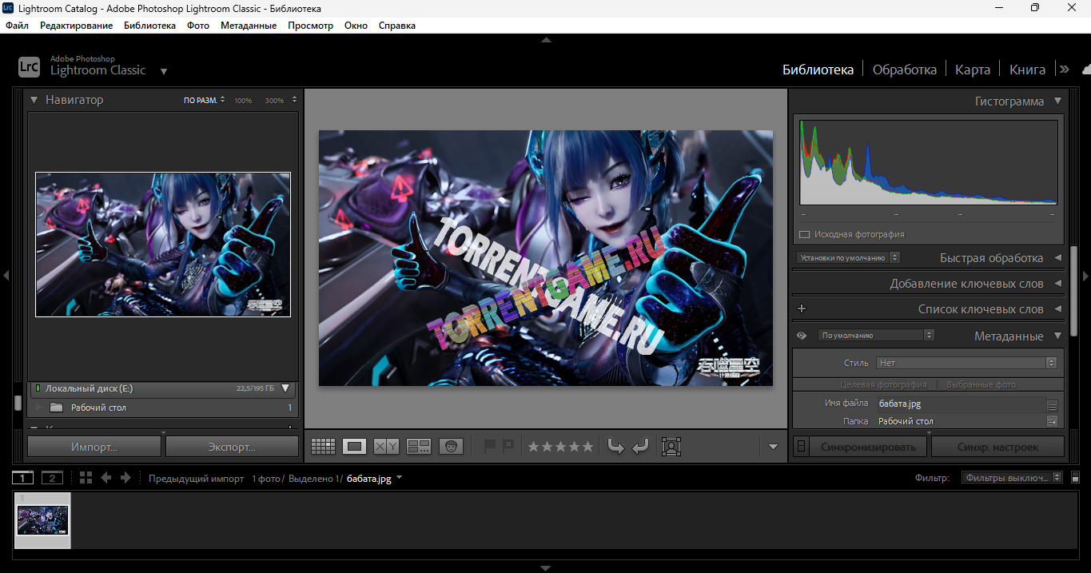Click filmstrip grid view icon
Image resolution: width=1091 pixels, height=573 pixels.
click(86, 478)
